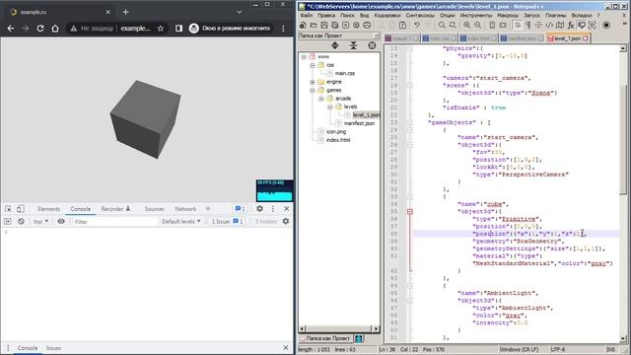This screenshot has width=631, height=355.
Task: Click Locate current file icon in folder panel
Action: click(x=372, y=45)
